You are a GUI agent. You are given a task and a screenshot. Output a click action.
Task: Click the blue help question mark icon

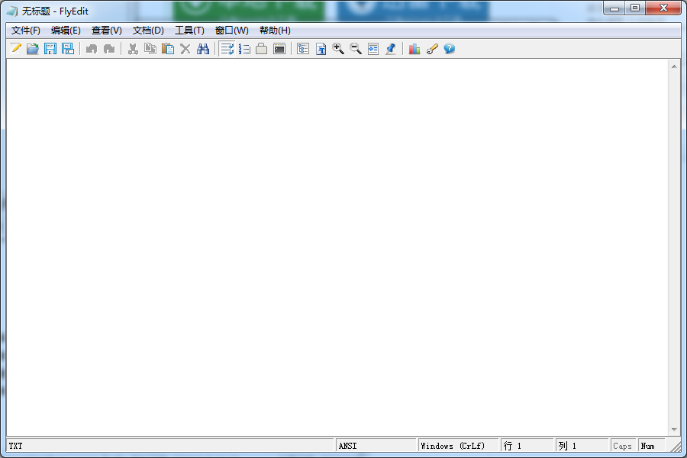[x=450, y=49]
